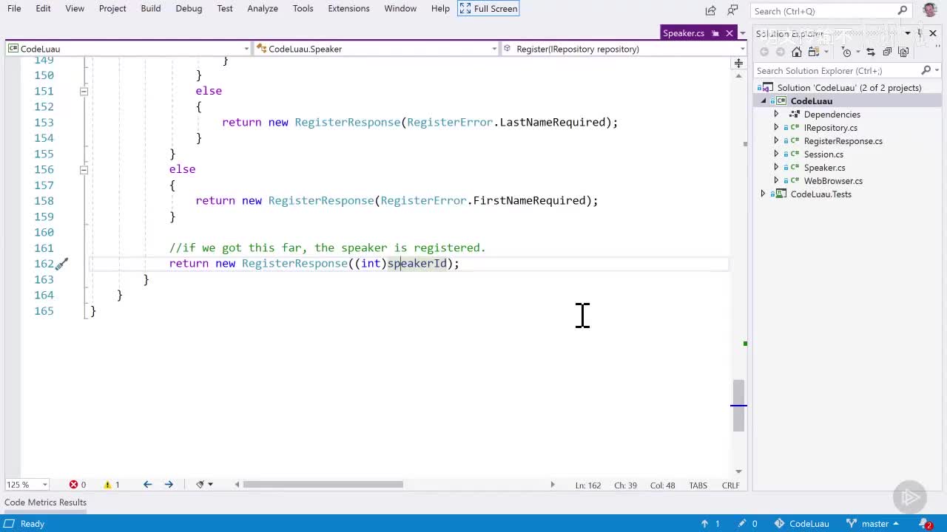Open the Debug menu
The image size is (947, 532).
point(189,9)
